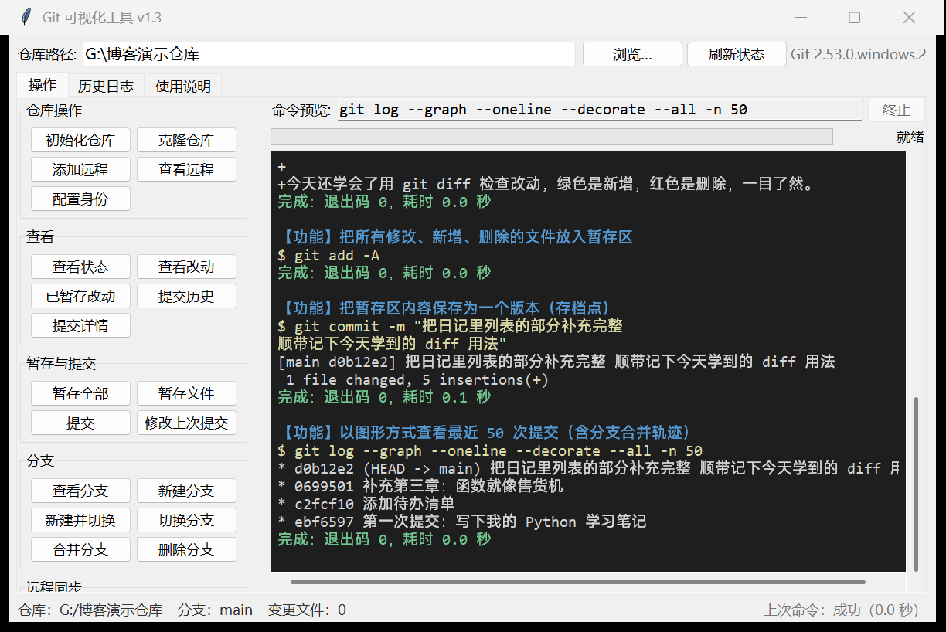Click 修改上次提交 button
Image resolution: width=946 pixels, height=632 pixels.
(x=186, y=423)
